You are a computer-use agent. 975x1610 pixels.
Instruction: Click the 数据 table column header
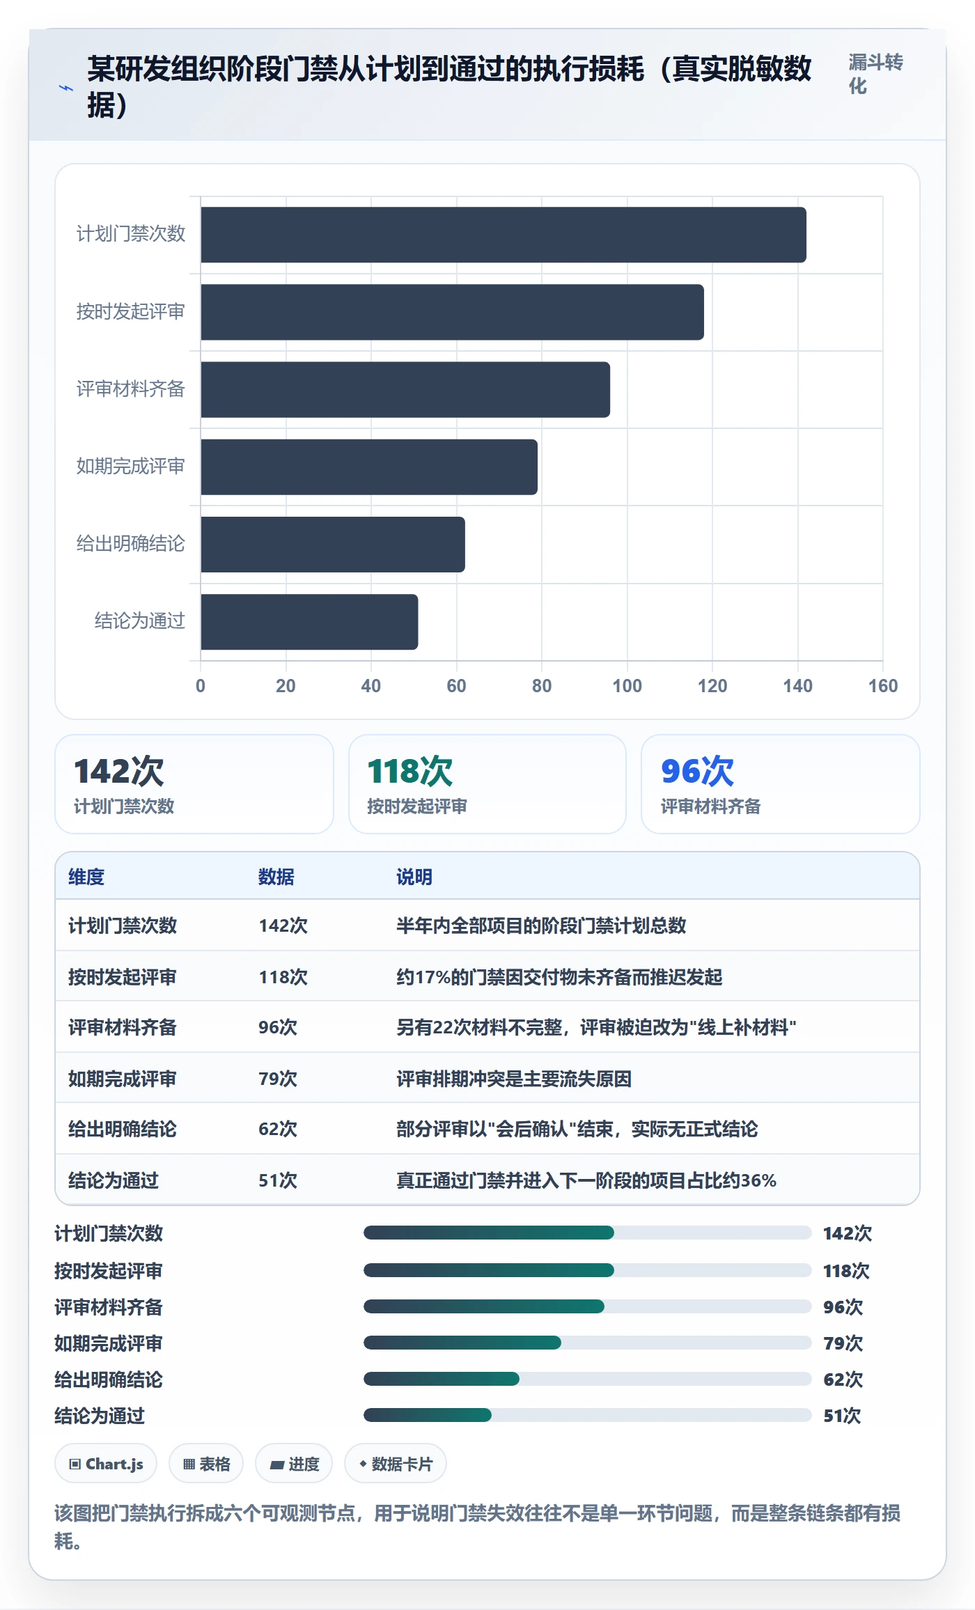[x=276, y=877]
